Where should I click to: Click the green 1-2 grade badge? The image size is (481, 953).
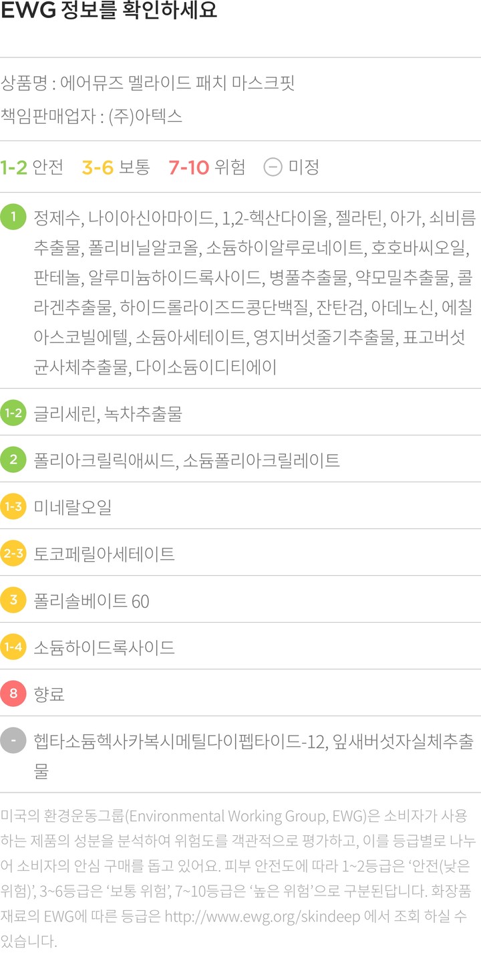click(x=13, y=413)
